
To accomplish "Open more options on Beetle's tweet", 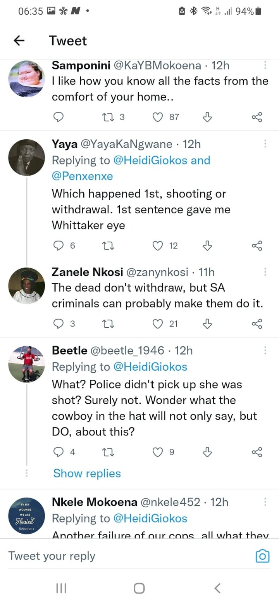I will pos(265,351).
